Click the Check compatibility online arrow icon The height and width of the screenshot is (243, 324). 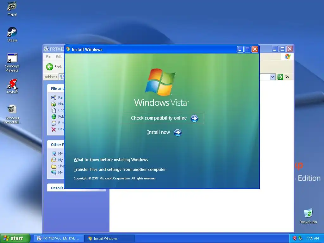coord(194,118)
